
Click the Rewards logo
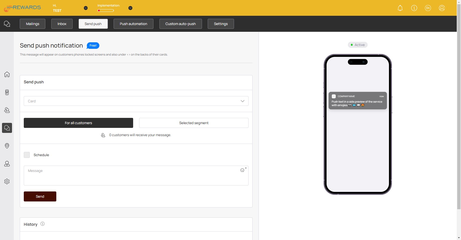[22, 8]
